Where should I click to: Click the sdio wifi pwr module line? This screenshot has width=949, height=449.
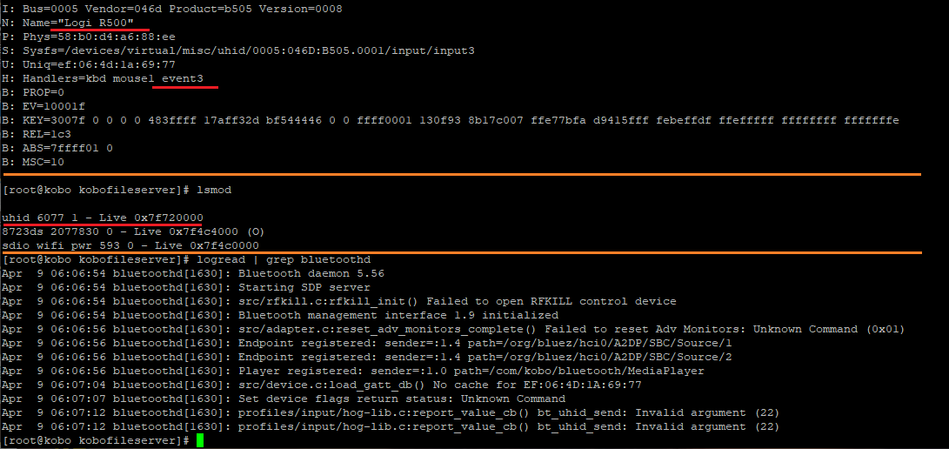pos(130,245)
